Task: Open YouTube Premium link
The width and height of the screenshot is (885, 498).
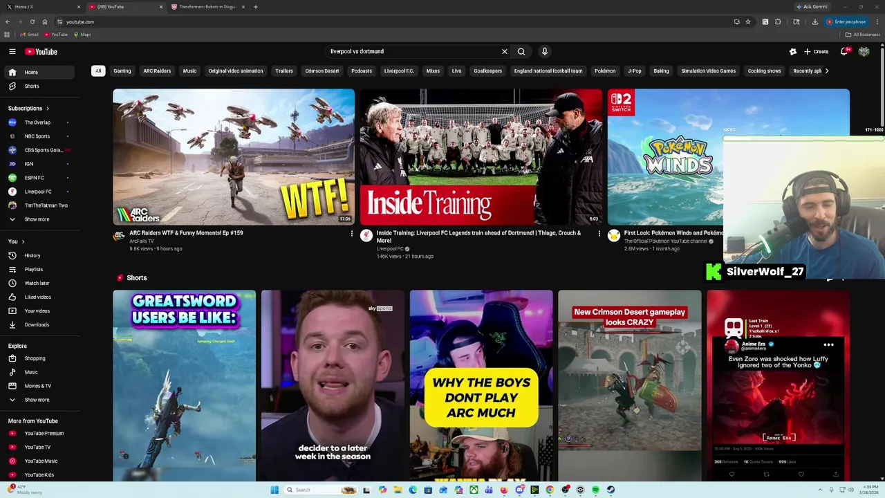Action: tap(41, 433)
